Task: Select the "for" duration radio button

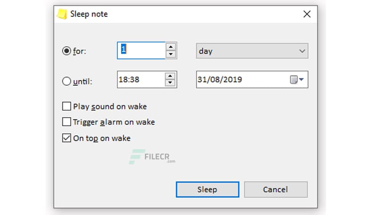Action: coord(67,51)
